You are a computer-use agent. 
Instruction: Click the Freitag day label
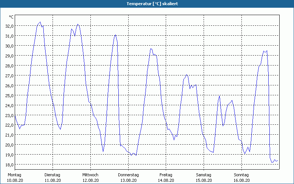click(x=166, y=175)
